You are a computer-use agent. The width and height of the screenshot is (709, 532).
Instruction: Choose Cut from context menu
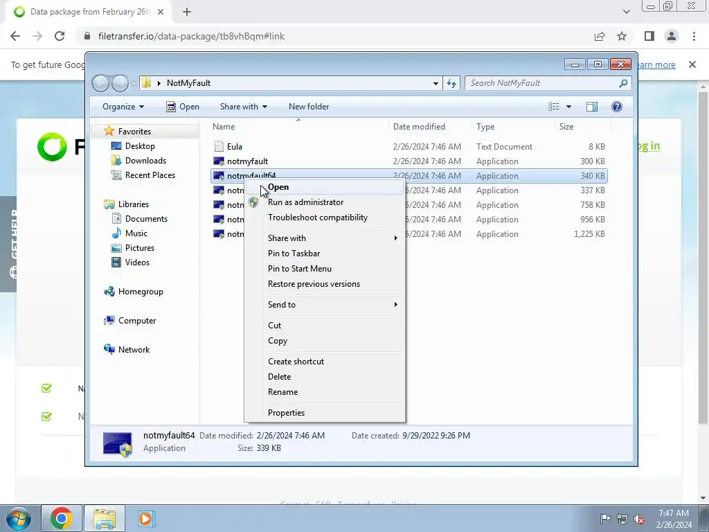tap(274, 326)
